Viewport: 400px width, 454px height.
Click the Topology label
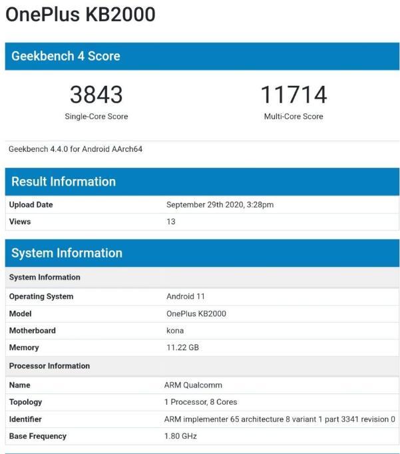pyautogui.click(x=25, y=402)
